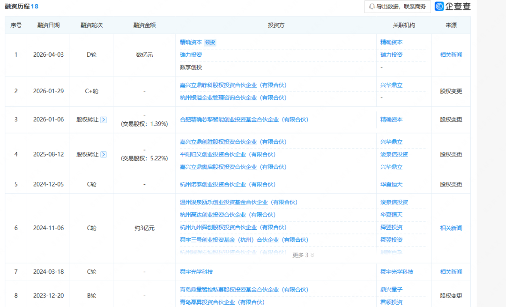Click the 领投 tag beside 精确资本
506x307 pixels.
click(210, 42)
